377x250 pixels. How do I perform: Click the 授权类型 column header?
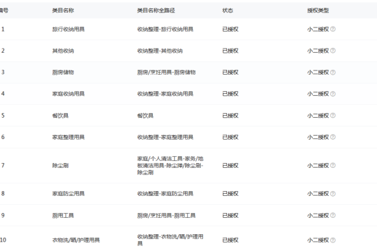(x=318, y=10)
